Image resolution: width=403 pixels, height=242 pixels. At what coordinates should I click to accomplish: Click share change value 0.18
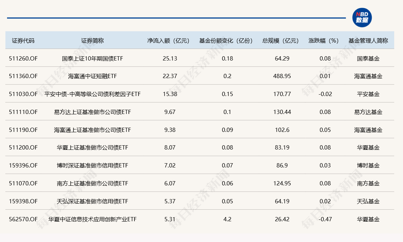[x=228, y=58]
